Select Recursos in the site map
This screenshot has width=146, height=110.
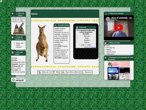pyautogui.click(x=111, y=54)
